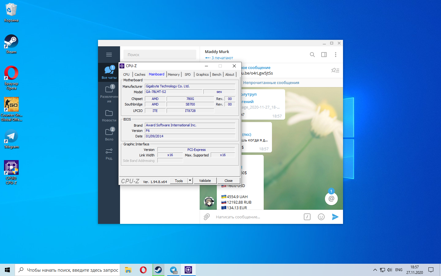Click the Award Software International Inc. brand field
The width and height of the screenshot is (441, 276).
click(190, 125)
